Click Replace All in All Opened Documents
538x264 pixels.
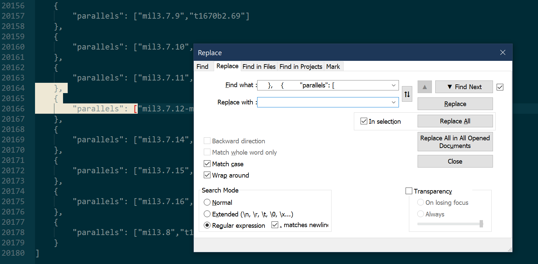(x=455, y=142)
